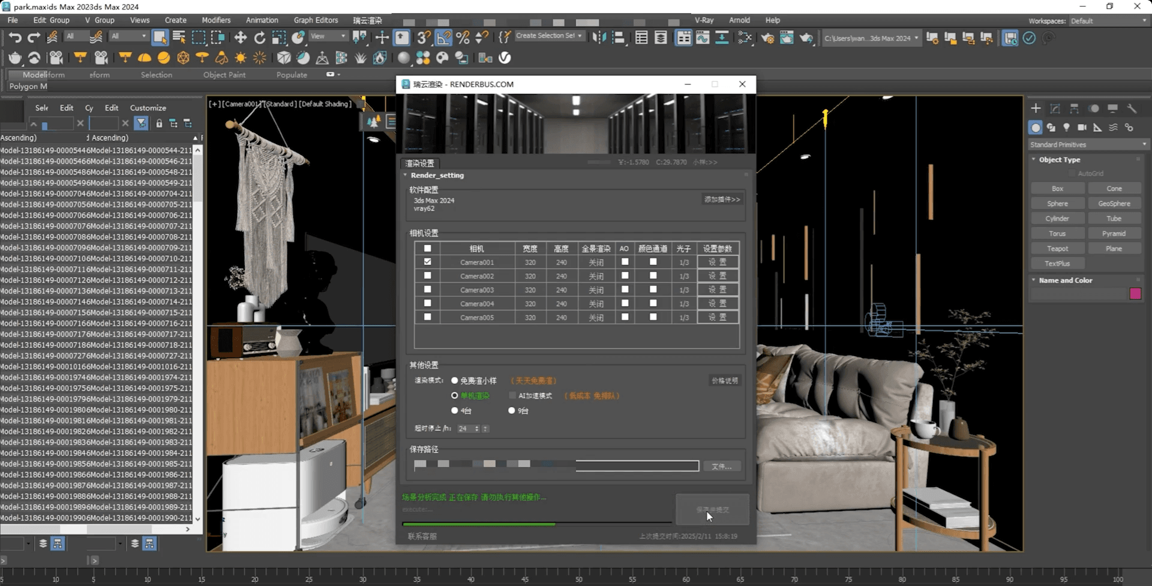The width and height of the screenshot is (1152, 586).
Task: Collapse the Object Type rollout
Action: click(x=1059, y=160)
